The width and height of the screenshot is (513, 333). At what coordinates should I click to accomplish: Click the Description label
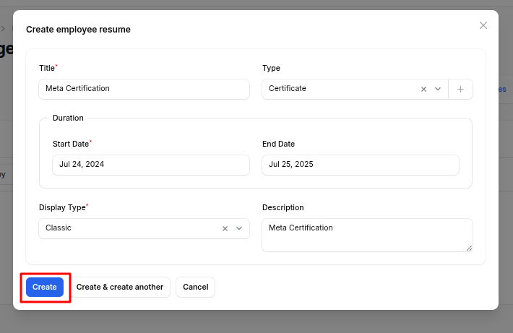click(283, 207)
